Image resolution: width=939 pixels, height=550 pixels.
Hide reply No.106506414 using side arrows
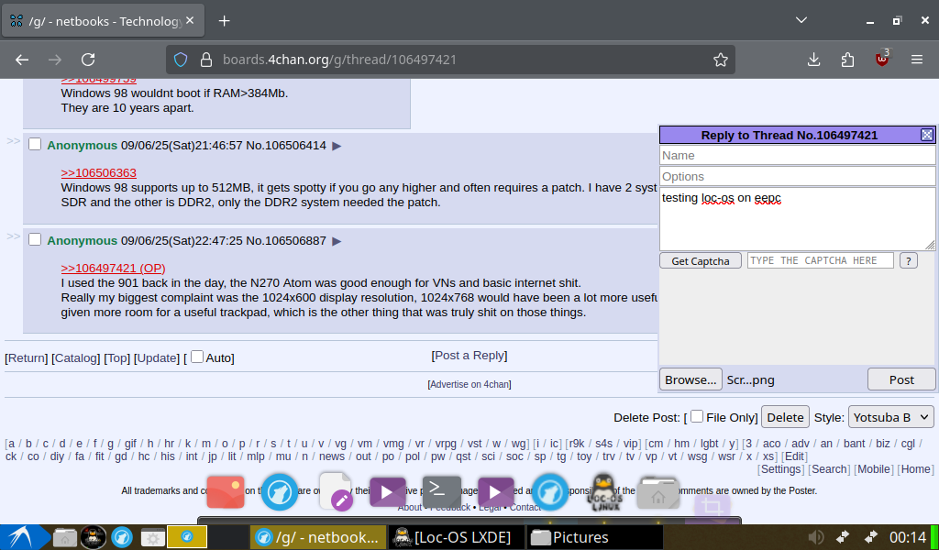click(x=13, y=141)
